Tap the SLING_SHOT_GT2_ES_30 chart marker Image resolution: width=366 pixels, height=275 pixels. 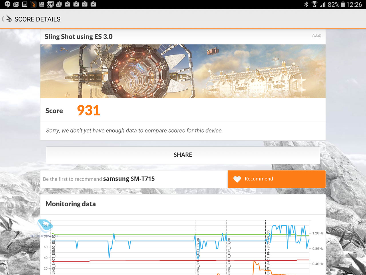pyautogui.click(x=229, y=256)
